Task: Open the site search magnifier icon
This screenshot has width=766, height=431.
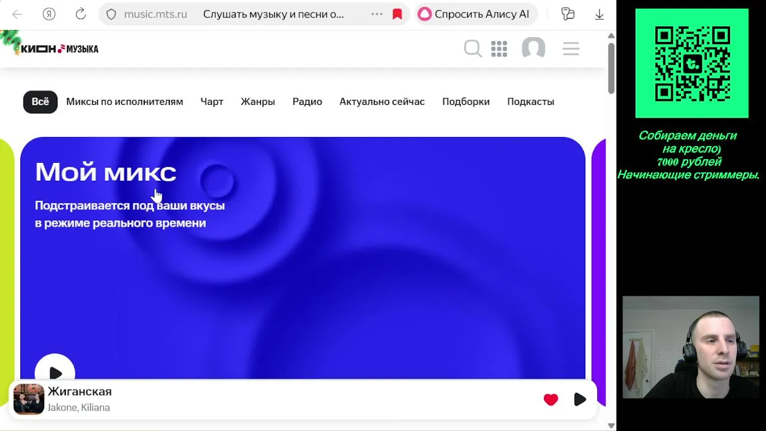Action: pos(473,48)
